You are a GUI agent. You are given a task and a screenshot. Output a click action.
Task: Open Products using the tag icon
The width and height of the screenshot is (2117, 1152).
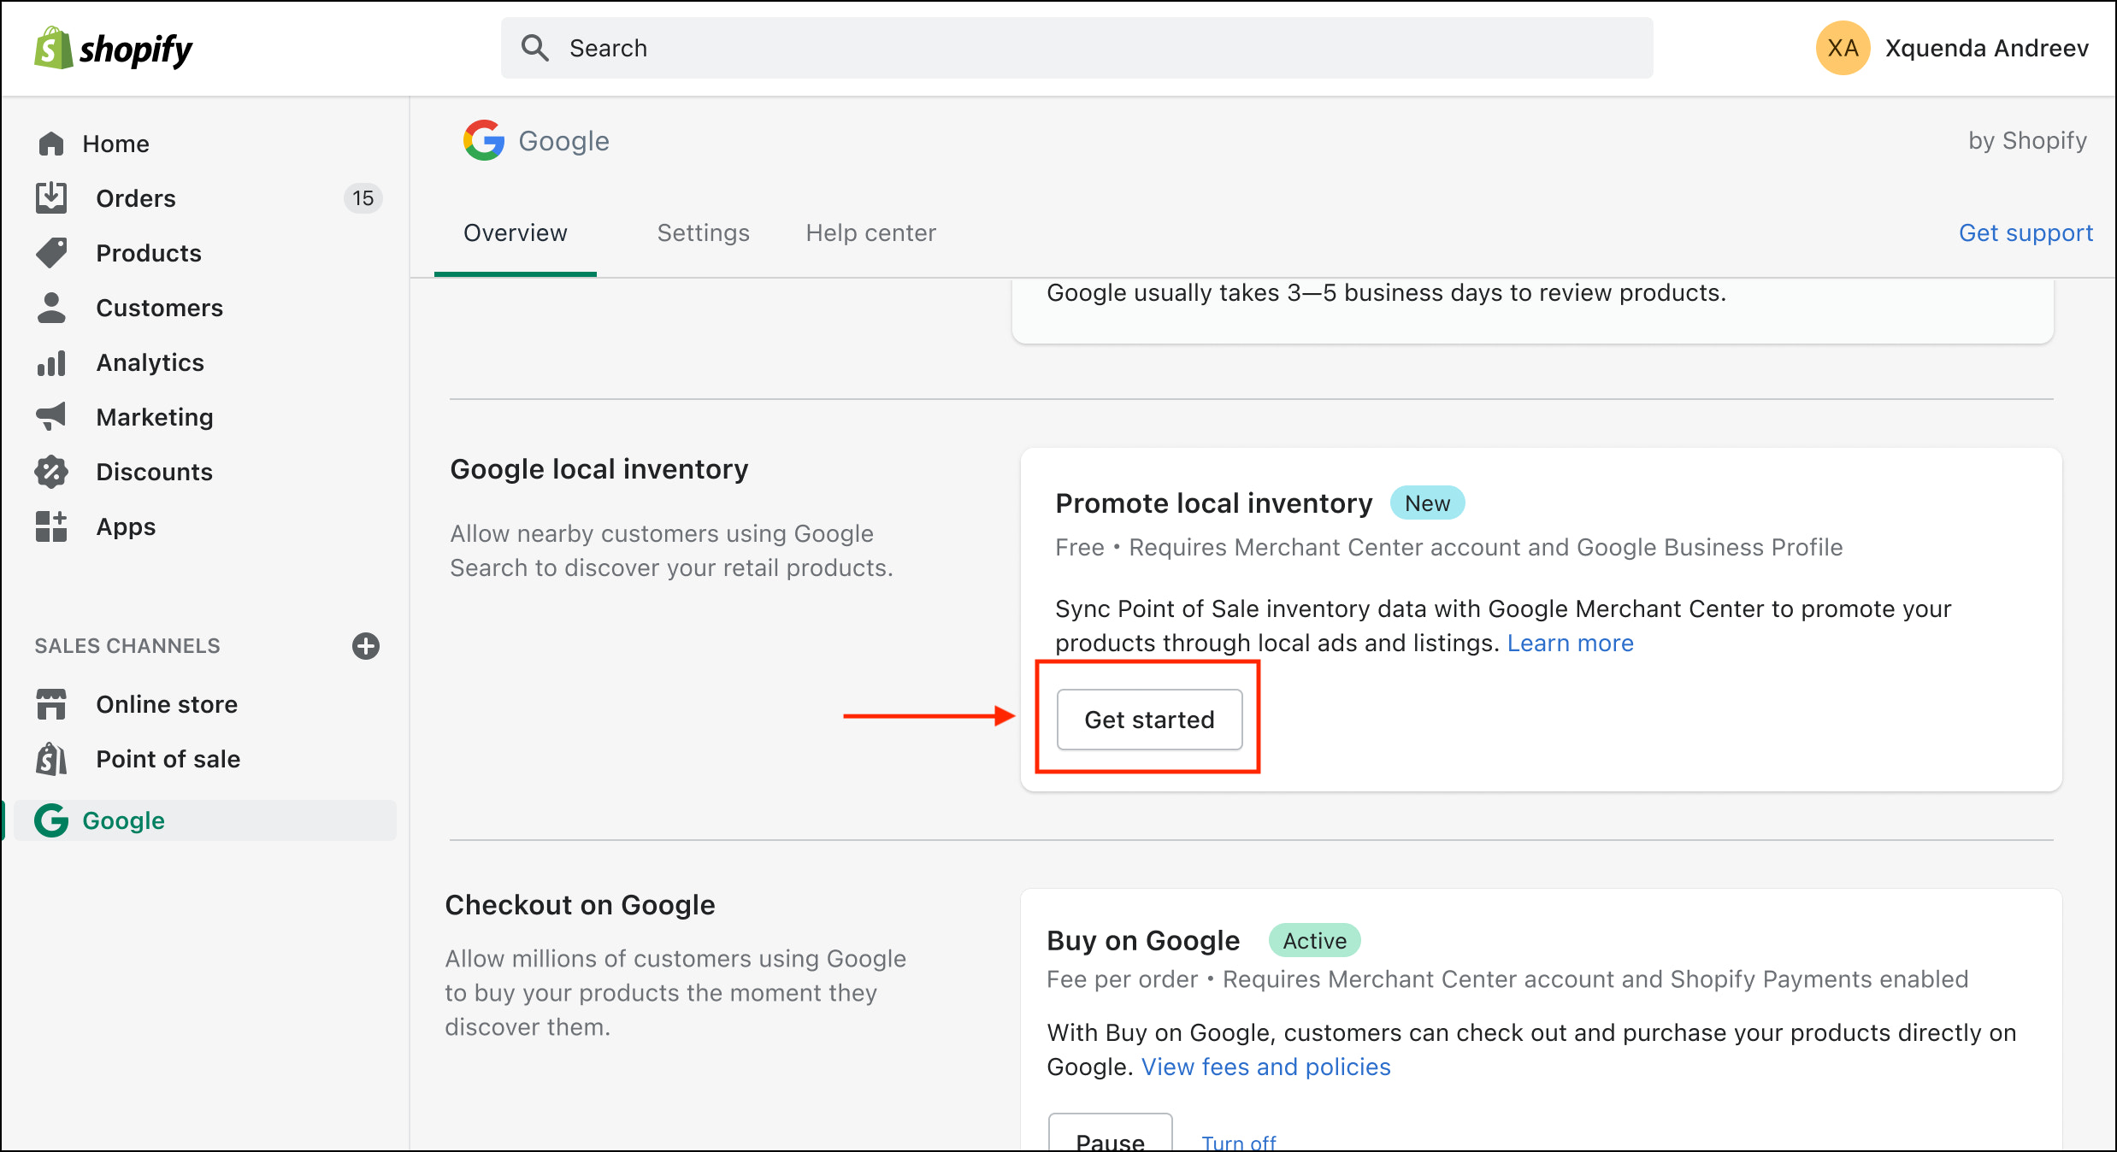point(51,253)
